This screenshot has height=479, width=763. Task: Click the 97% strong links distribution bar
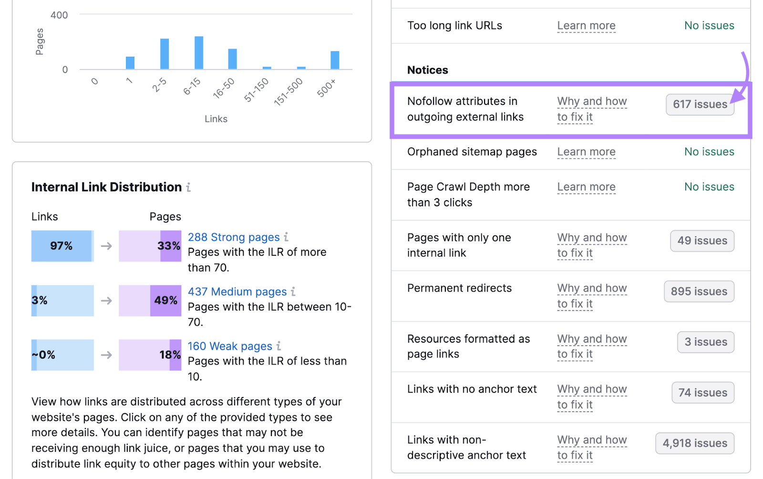pos(62,246)
